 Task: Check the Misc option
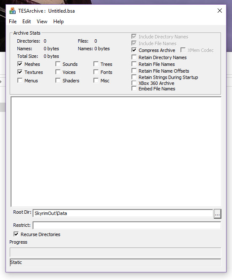click(x=96, y=80)
